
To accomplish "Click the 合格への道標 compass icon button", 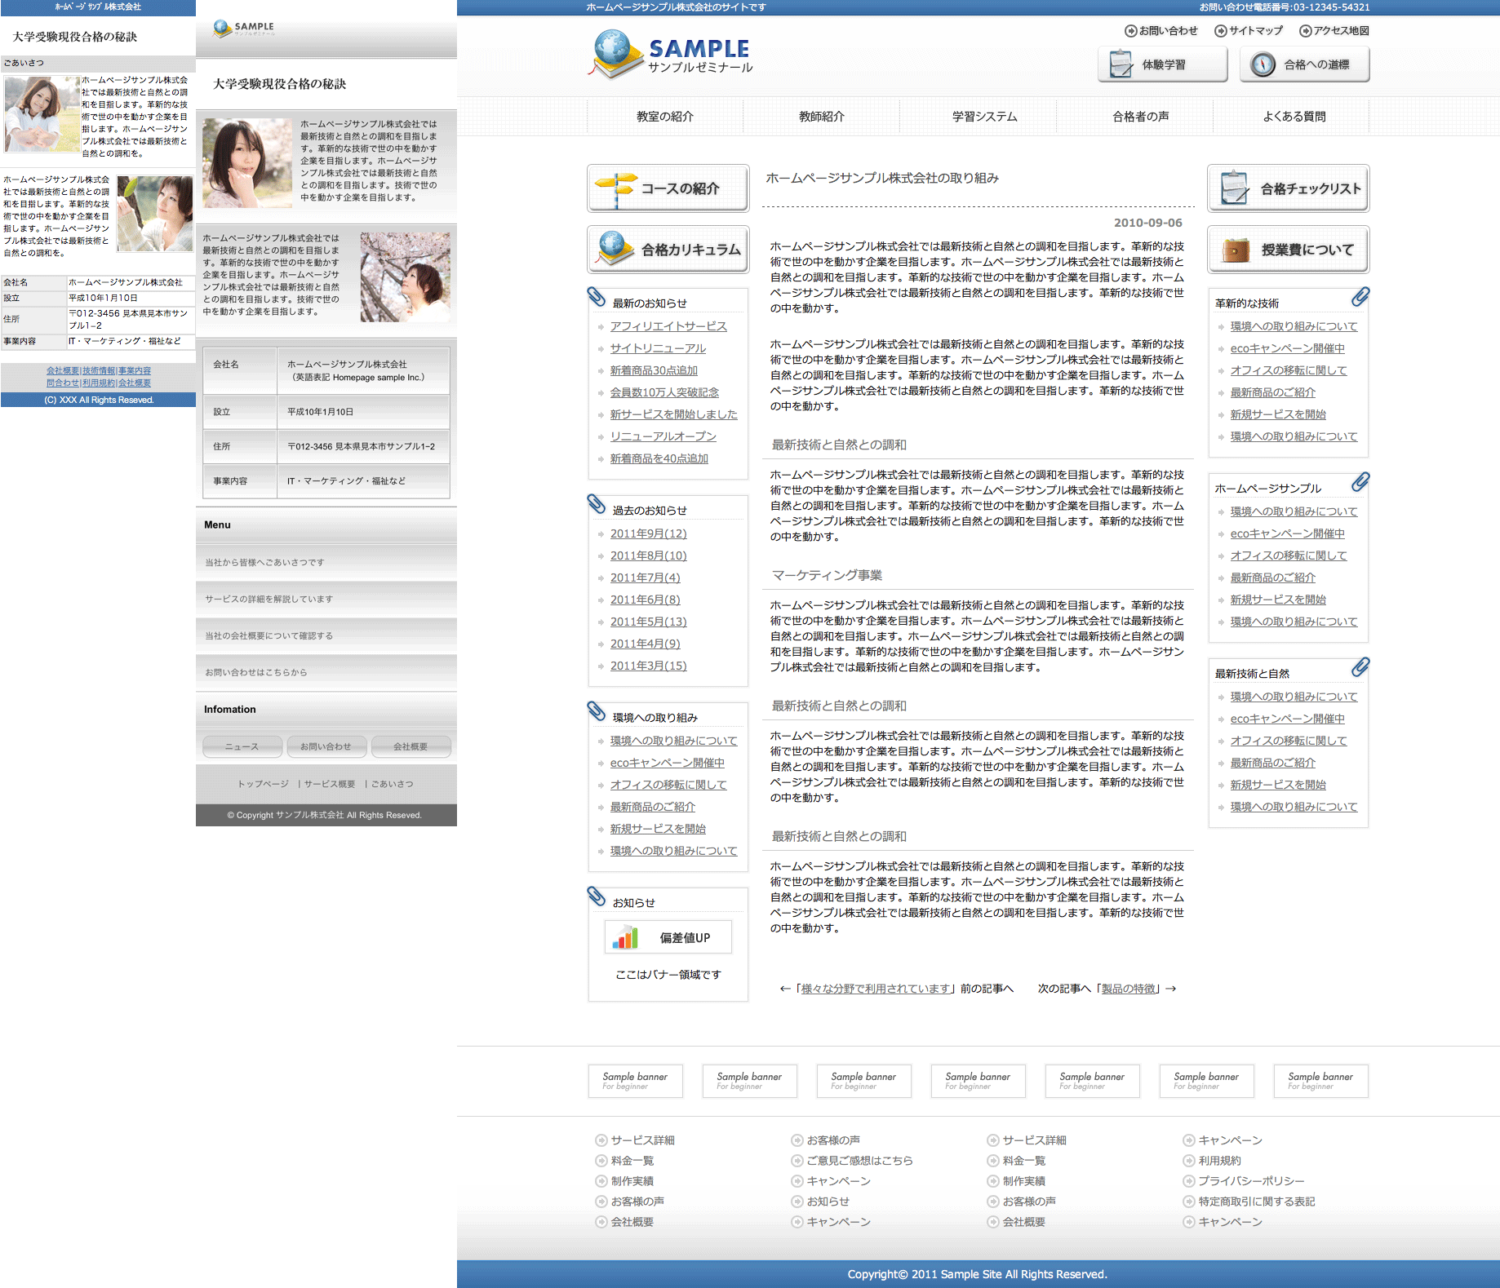I will point(1304,64).
